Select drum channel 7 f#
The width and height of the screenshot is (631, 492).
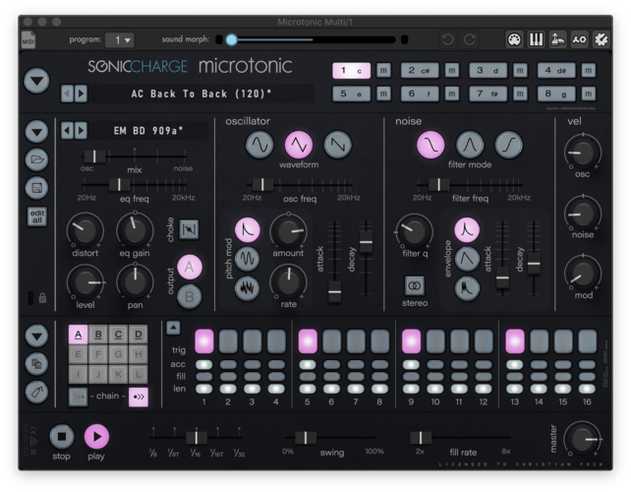click(x=488, y=93)
